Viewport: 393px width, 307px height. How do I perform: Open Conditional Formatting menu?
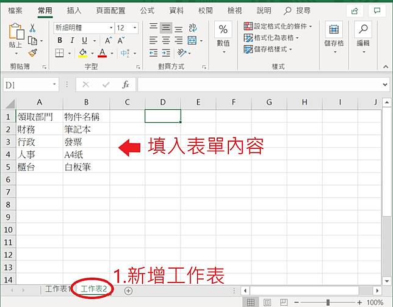coord(278,26)
